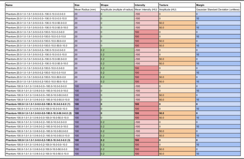This screenshot has height=159, width=244.
Task: Select name cell Phantom-100.0-1.0-1.0-9.0-0.0--100.0-10.0-0.0-0.0
Action: coord(37,86)
